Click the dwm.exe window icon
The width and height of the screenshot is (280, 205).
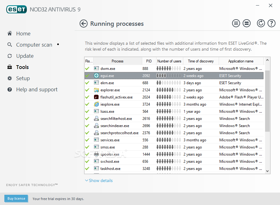click(x=96, y=68)
